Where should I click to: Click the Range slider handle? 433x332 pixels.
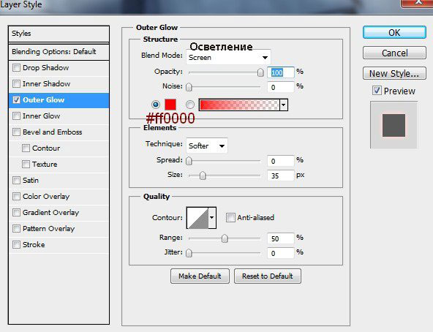225,238
